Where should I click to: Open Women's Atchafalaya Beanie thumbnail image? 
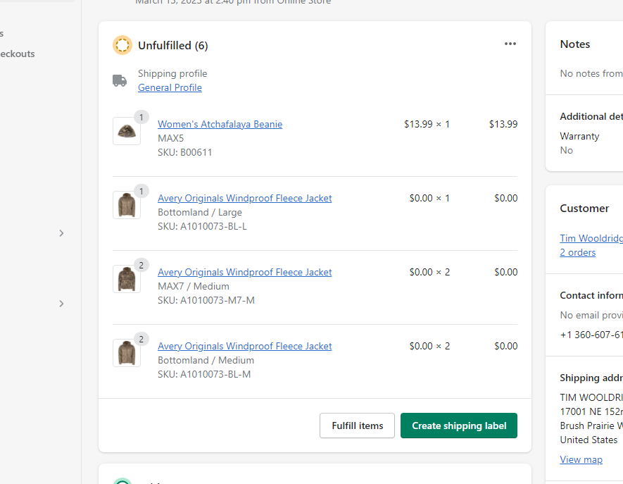tap(126, 131)
